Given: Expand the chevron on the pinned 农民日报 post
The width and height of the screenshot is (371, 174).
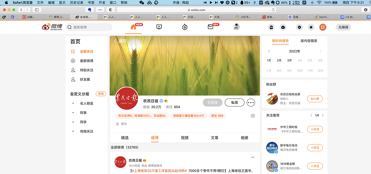Looking at the screenshot, I should [x=252, y=157].
